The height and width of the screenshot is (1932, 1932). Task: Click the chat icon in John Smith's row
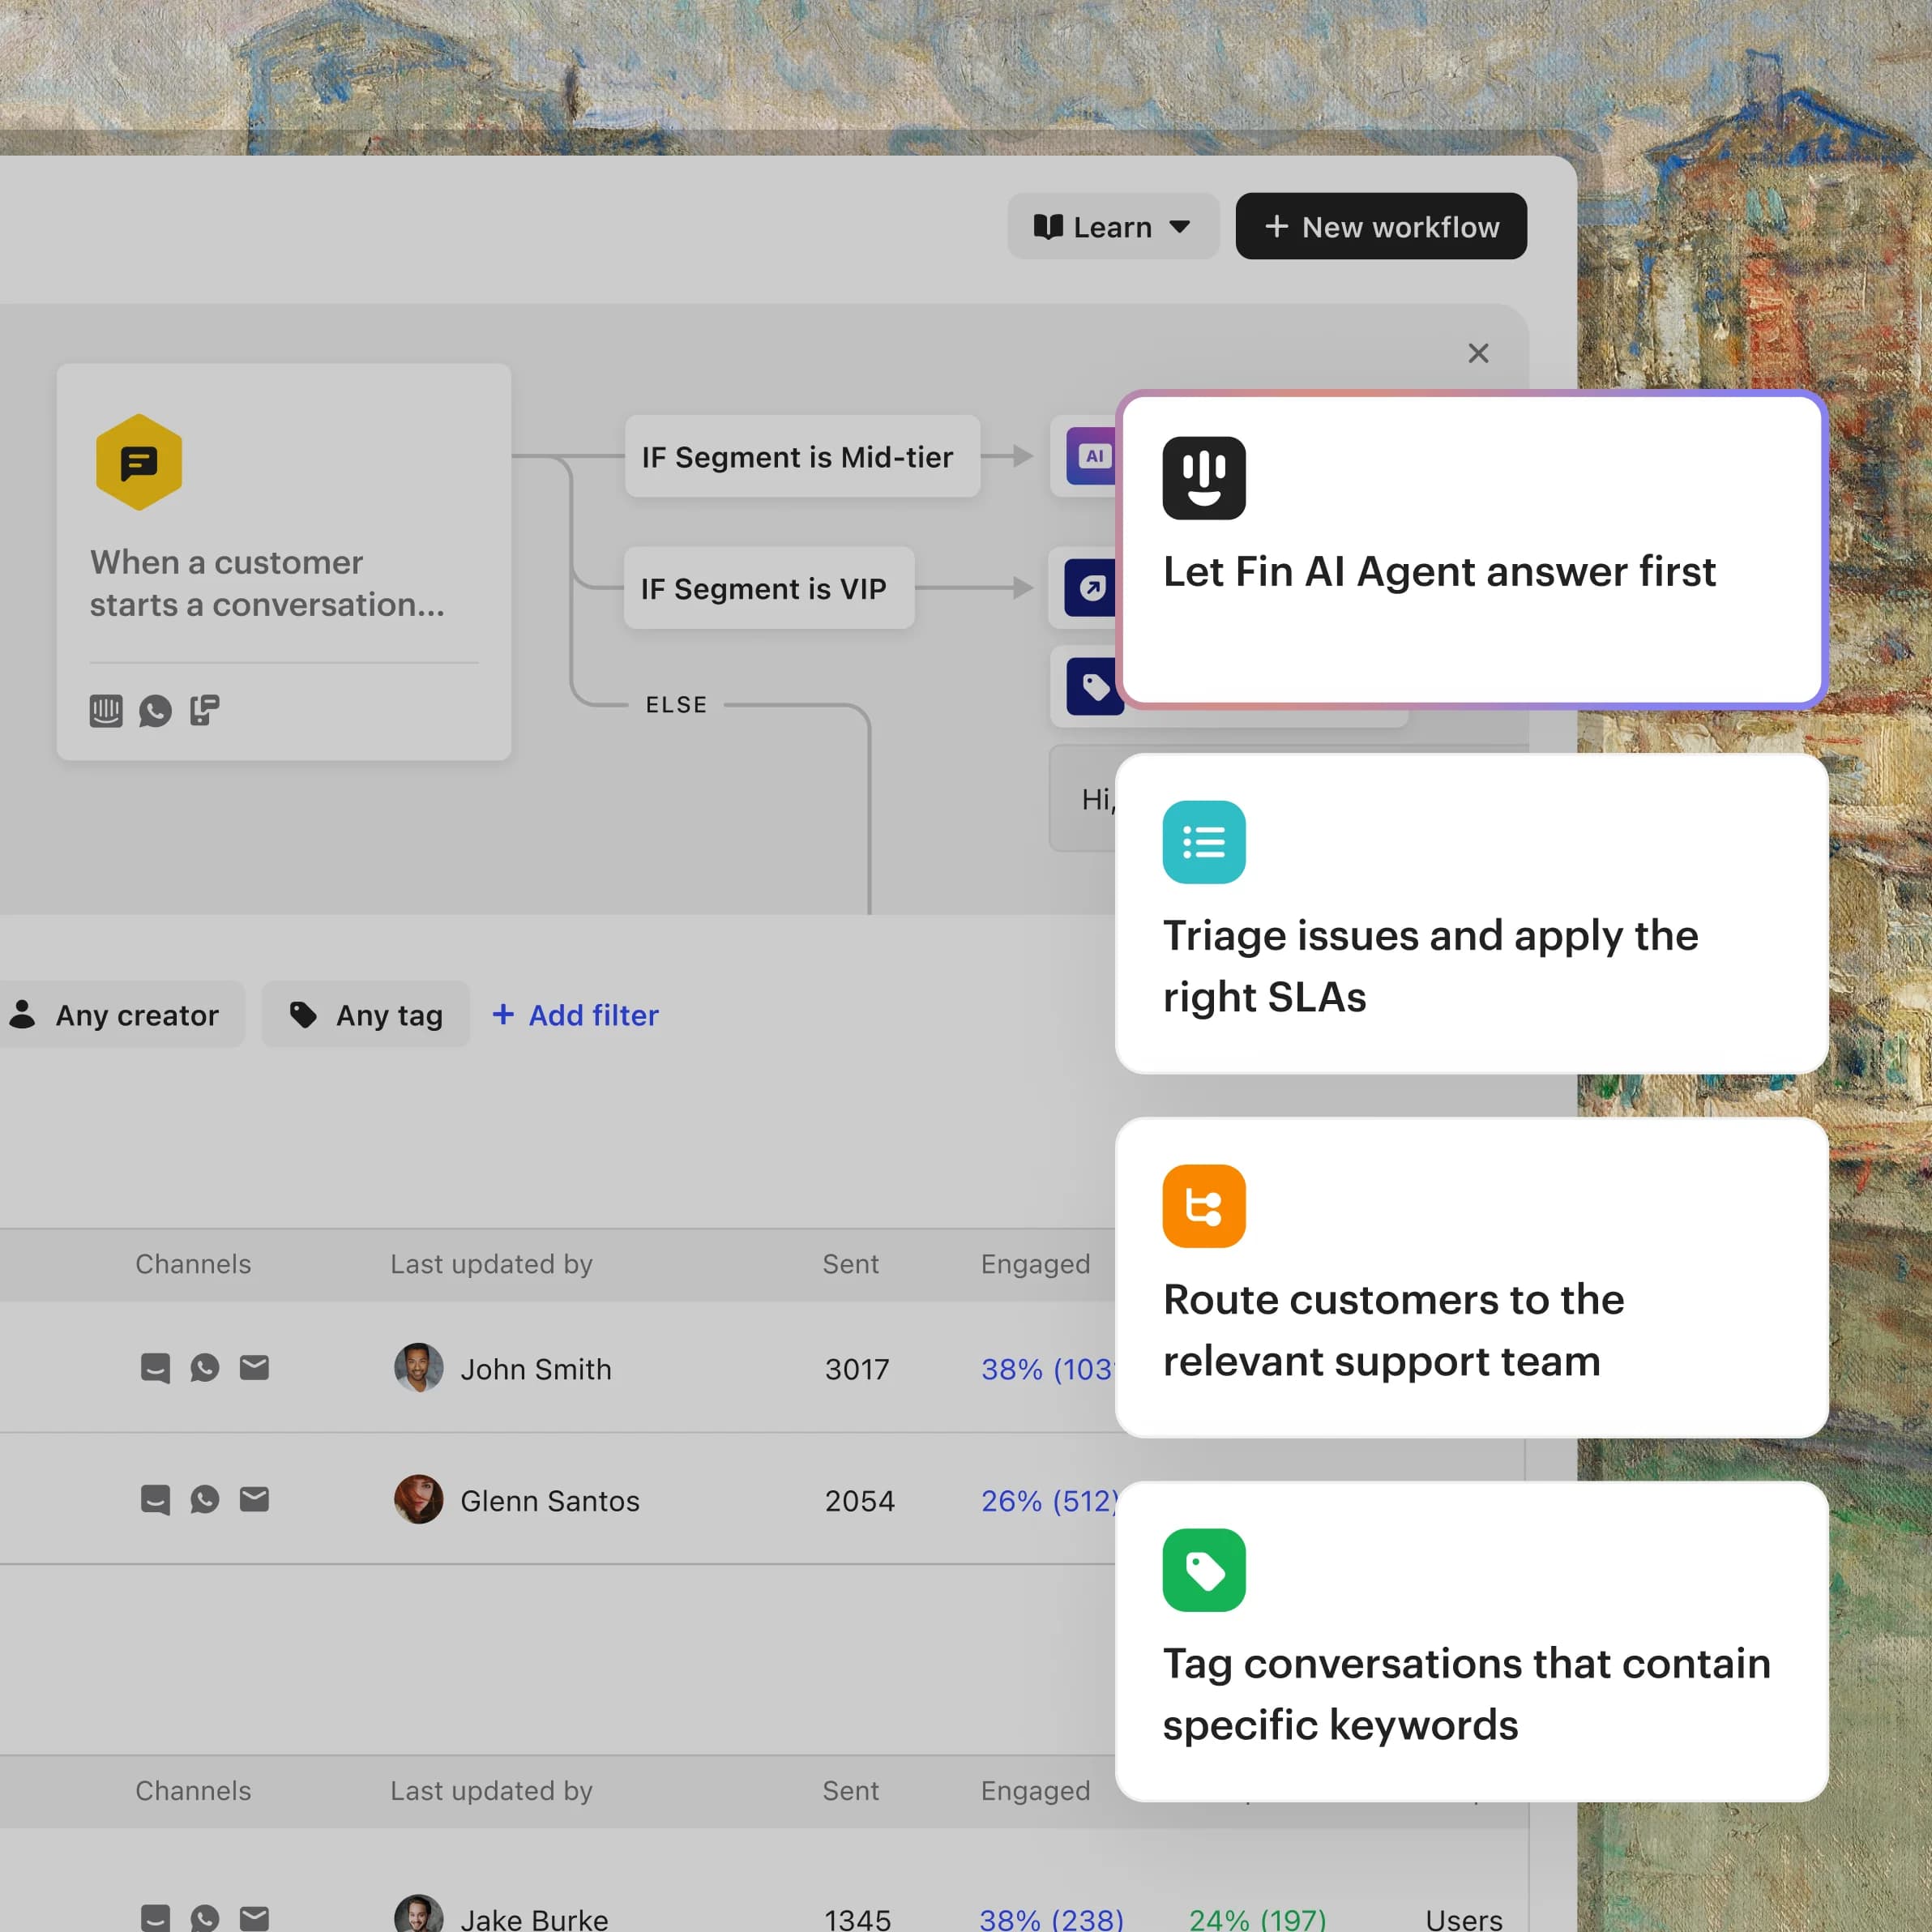(154, 1368)
